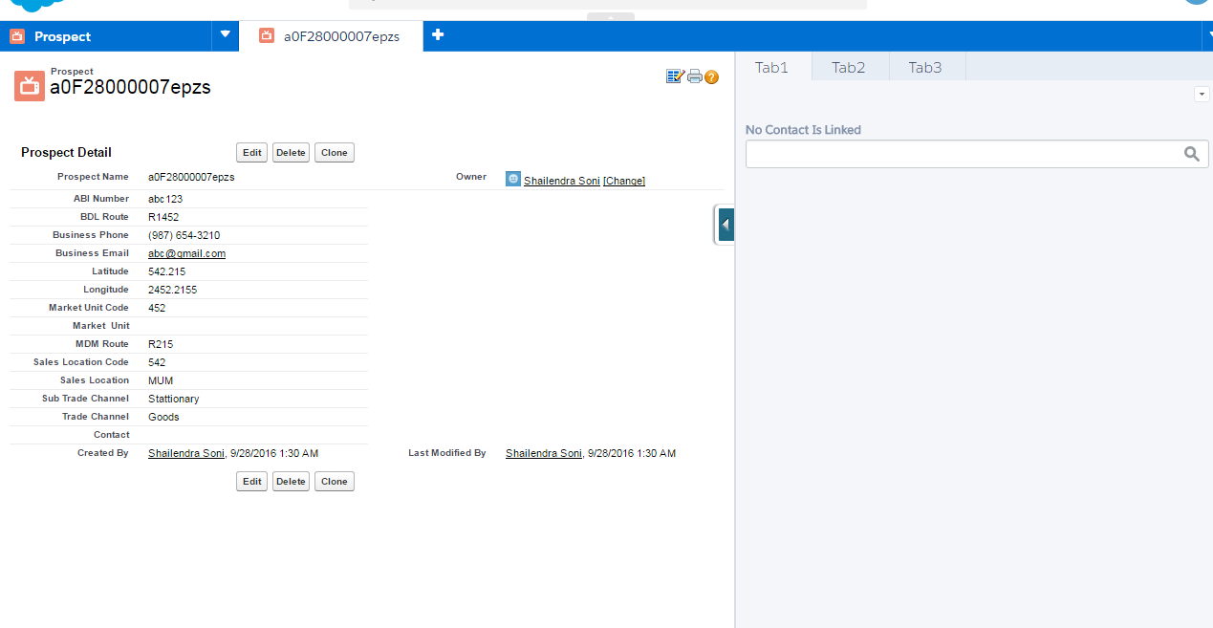This screenshot has height=628, width=1213.
Task: Click Longitude value 2452.2155
Action: click(x=172, y=290)
